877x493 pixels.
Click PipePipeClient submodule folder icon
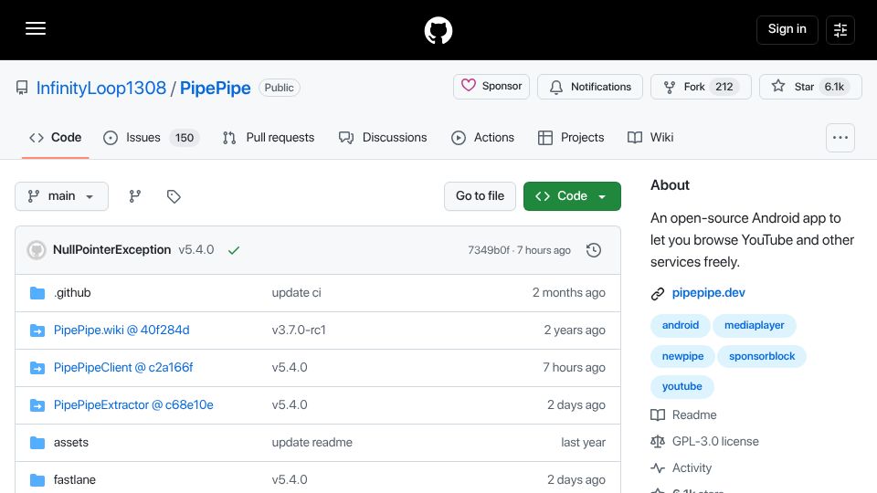pos(37,368)
